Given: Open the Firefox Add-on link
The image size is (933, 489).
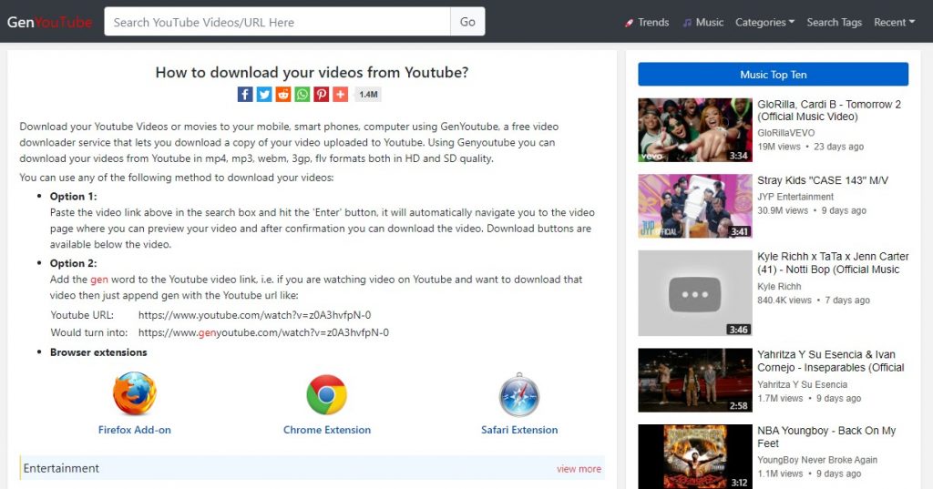Looking at the screenshot, I should pos(135,430).
